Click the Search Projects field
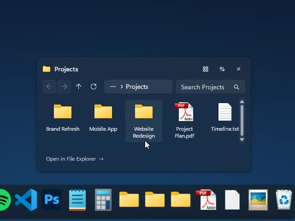 tap(211, 87)
